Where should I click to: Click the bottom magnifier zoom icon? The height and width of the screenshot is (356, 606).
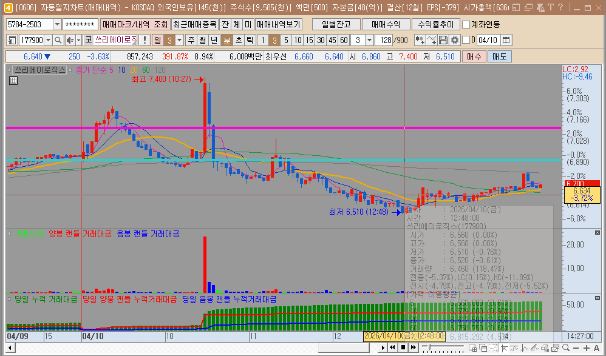click(x=566, y=348)
